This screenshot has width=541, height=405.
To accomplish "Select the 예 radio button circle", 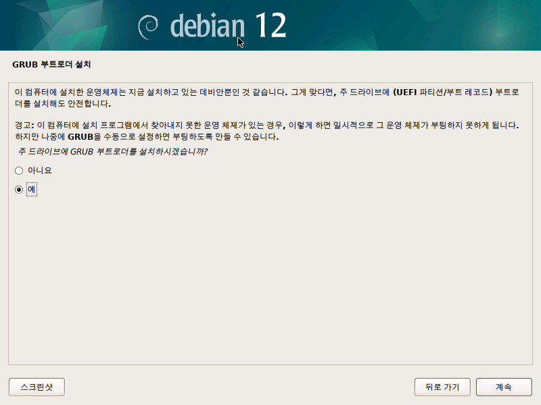I will [x=19, y=190].
